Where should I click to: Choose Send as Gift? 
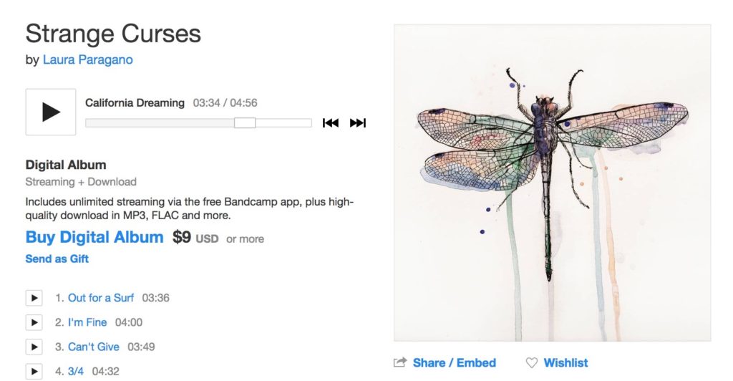[57, 259]
